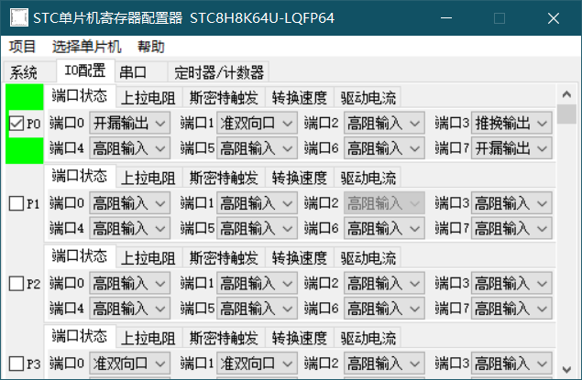Open P1 端口1 mode dropdown
Viewport: 582px width, 380px height.
(257, 203)
